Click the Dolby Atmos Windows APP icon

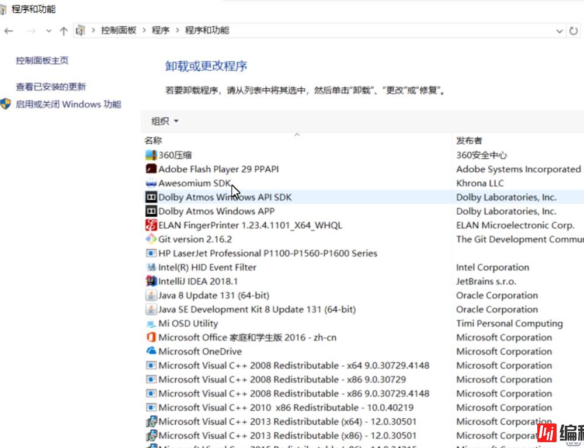pyautogui.click(x=151, y=211)
